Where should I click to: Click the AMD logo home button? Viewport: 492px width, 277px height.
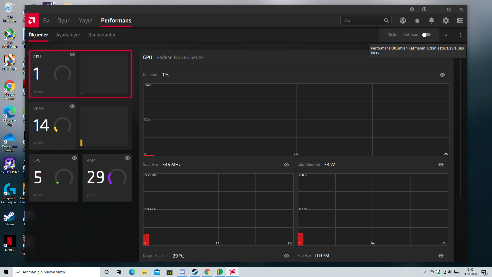coord(32,20)
